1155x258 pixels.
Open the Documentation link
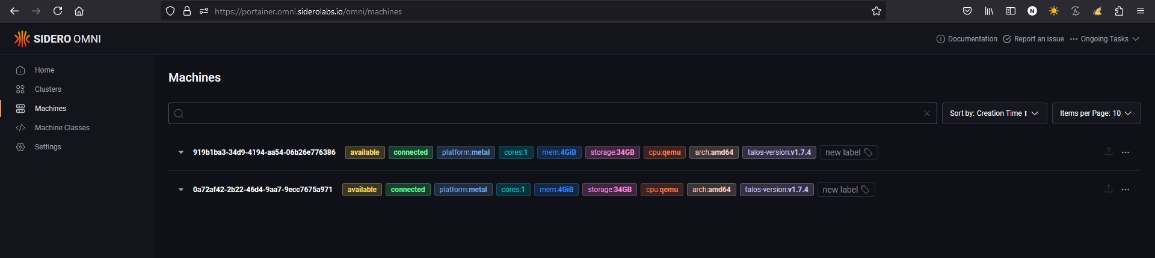(967, 39)
